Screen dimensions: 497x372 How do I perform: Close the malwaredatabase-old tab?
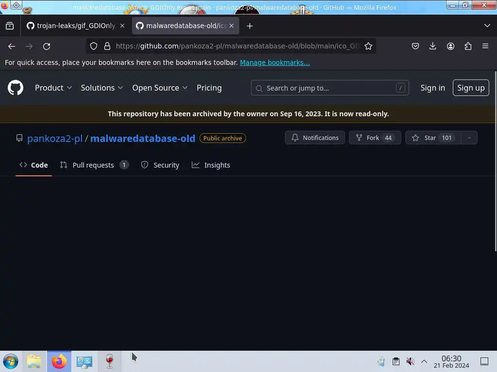(x=232, y=26)
